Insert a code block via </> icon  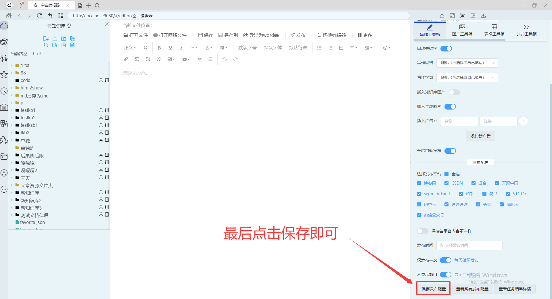(x=199, y=59)
